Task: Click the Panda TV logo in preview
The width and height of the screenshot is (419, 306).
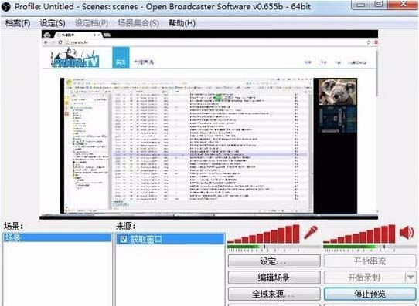Action: pyautogui.click(x=75, y=59)
